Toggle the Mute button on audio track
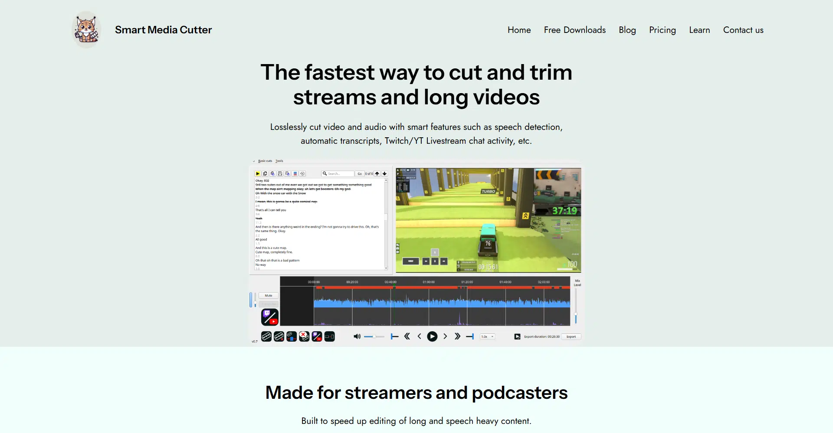This screenshot has width=833, height=433. click(269, 296)
